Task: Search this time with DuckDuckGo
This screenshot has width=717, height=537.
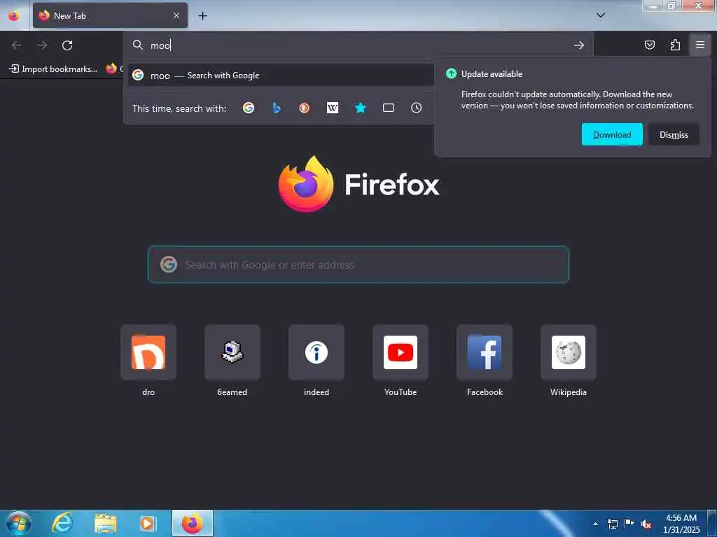Action: (x=304, y=108)
